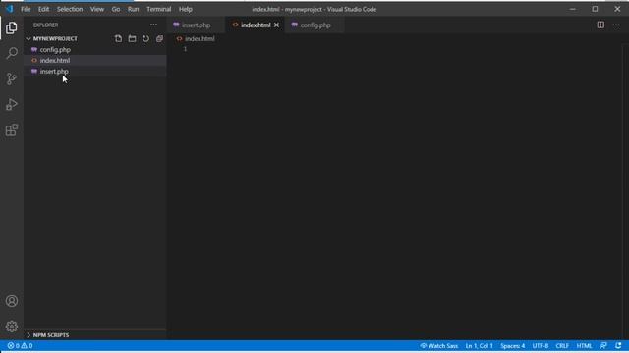Screen dimensions: 629x353
Task: Change line endings via CRLF indicator
Action: click(562, 346)
